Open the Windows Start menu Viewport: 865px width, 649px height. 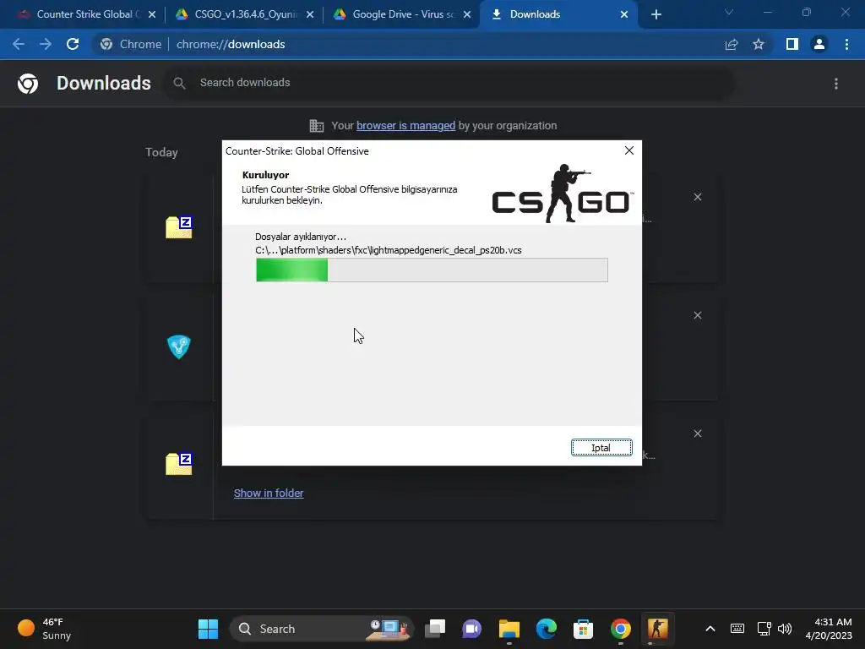(x=208, y=629)
